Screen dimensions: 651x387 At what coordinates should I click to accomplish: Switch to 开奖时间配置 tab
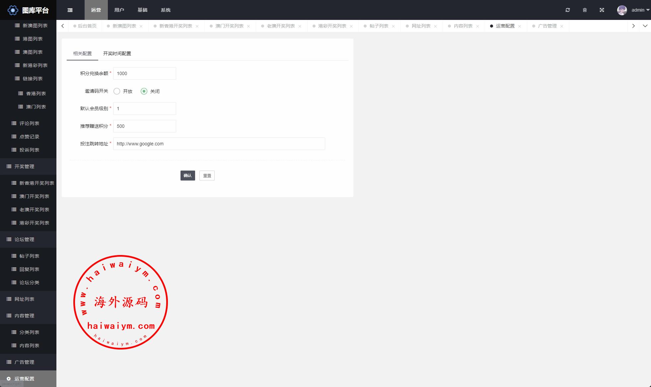117,53
